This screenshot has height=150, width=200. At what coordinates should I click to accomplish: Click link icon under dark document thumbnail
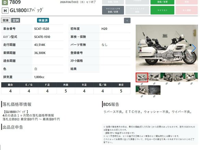(154, 97)
